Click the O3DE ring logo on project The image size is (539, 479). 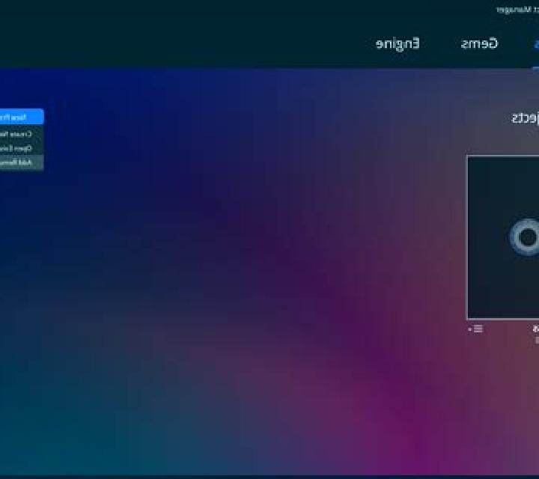coord(524,237)
